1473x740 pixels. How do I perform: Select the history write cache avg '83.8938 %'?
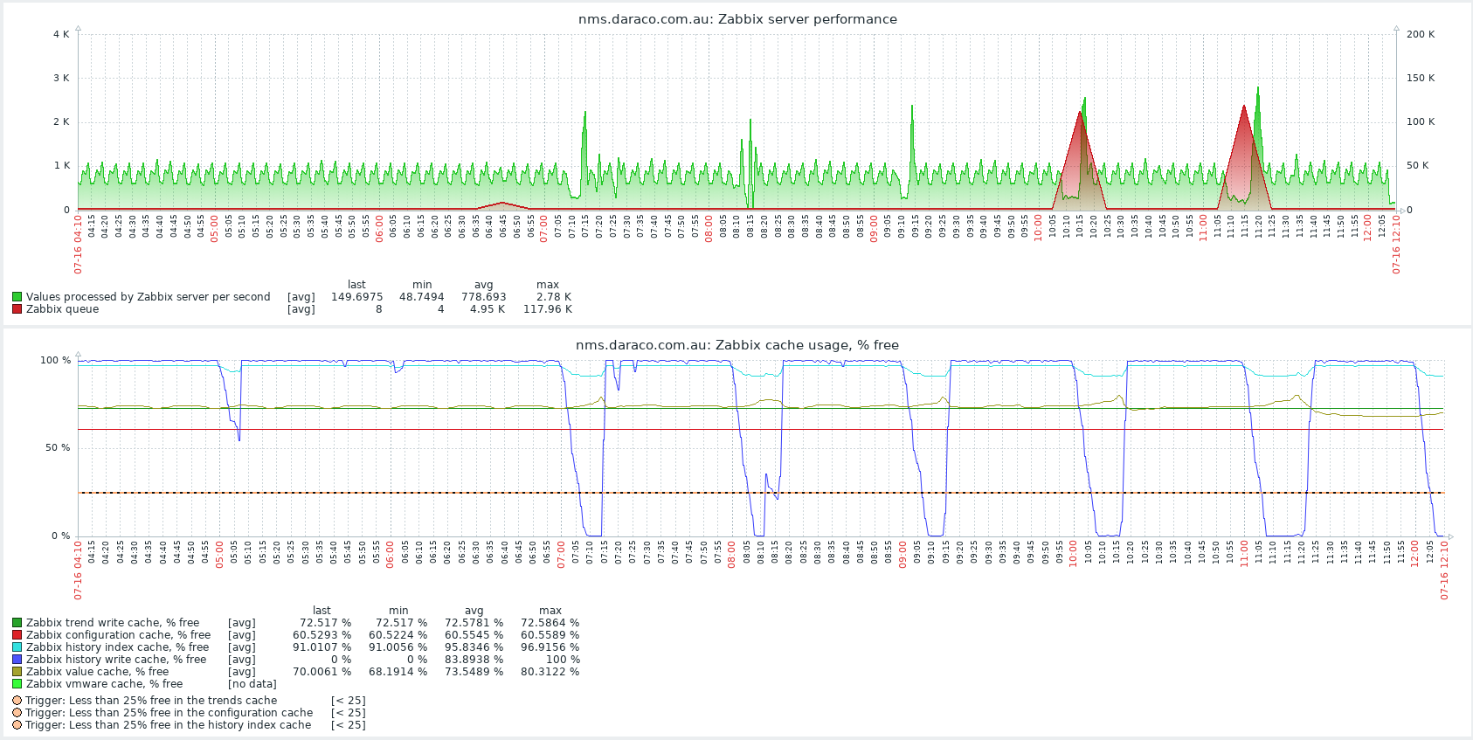pos(474,660)
